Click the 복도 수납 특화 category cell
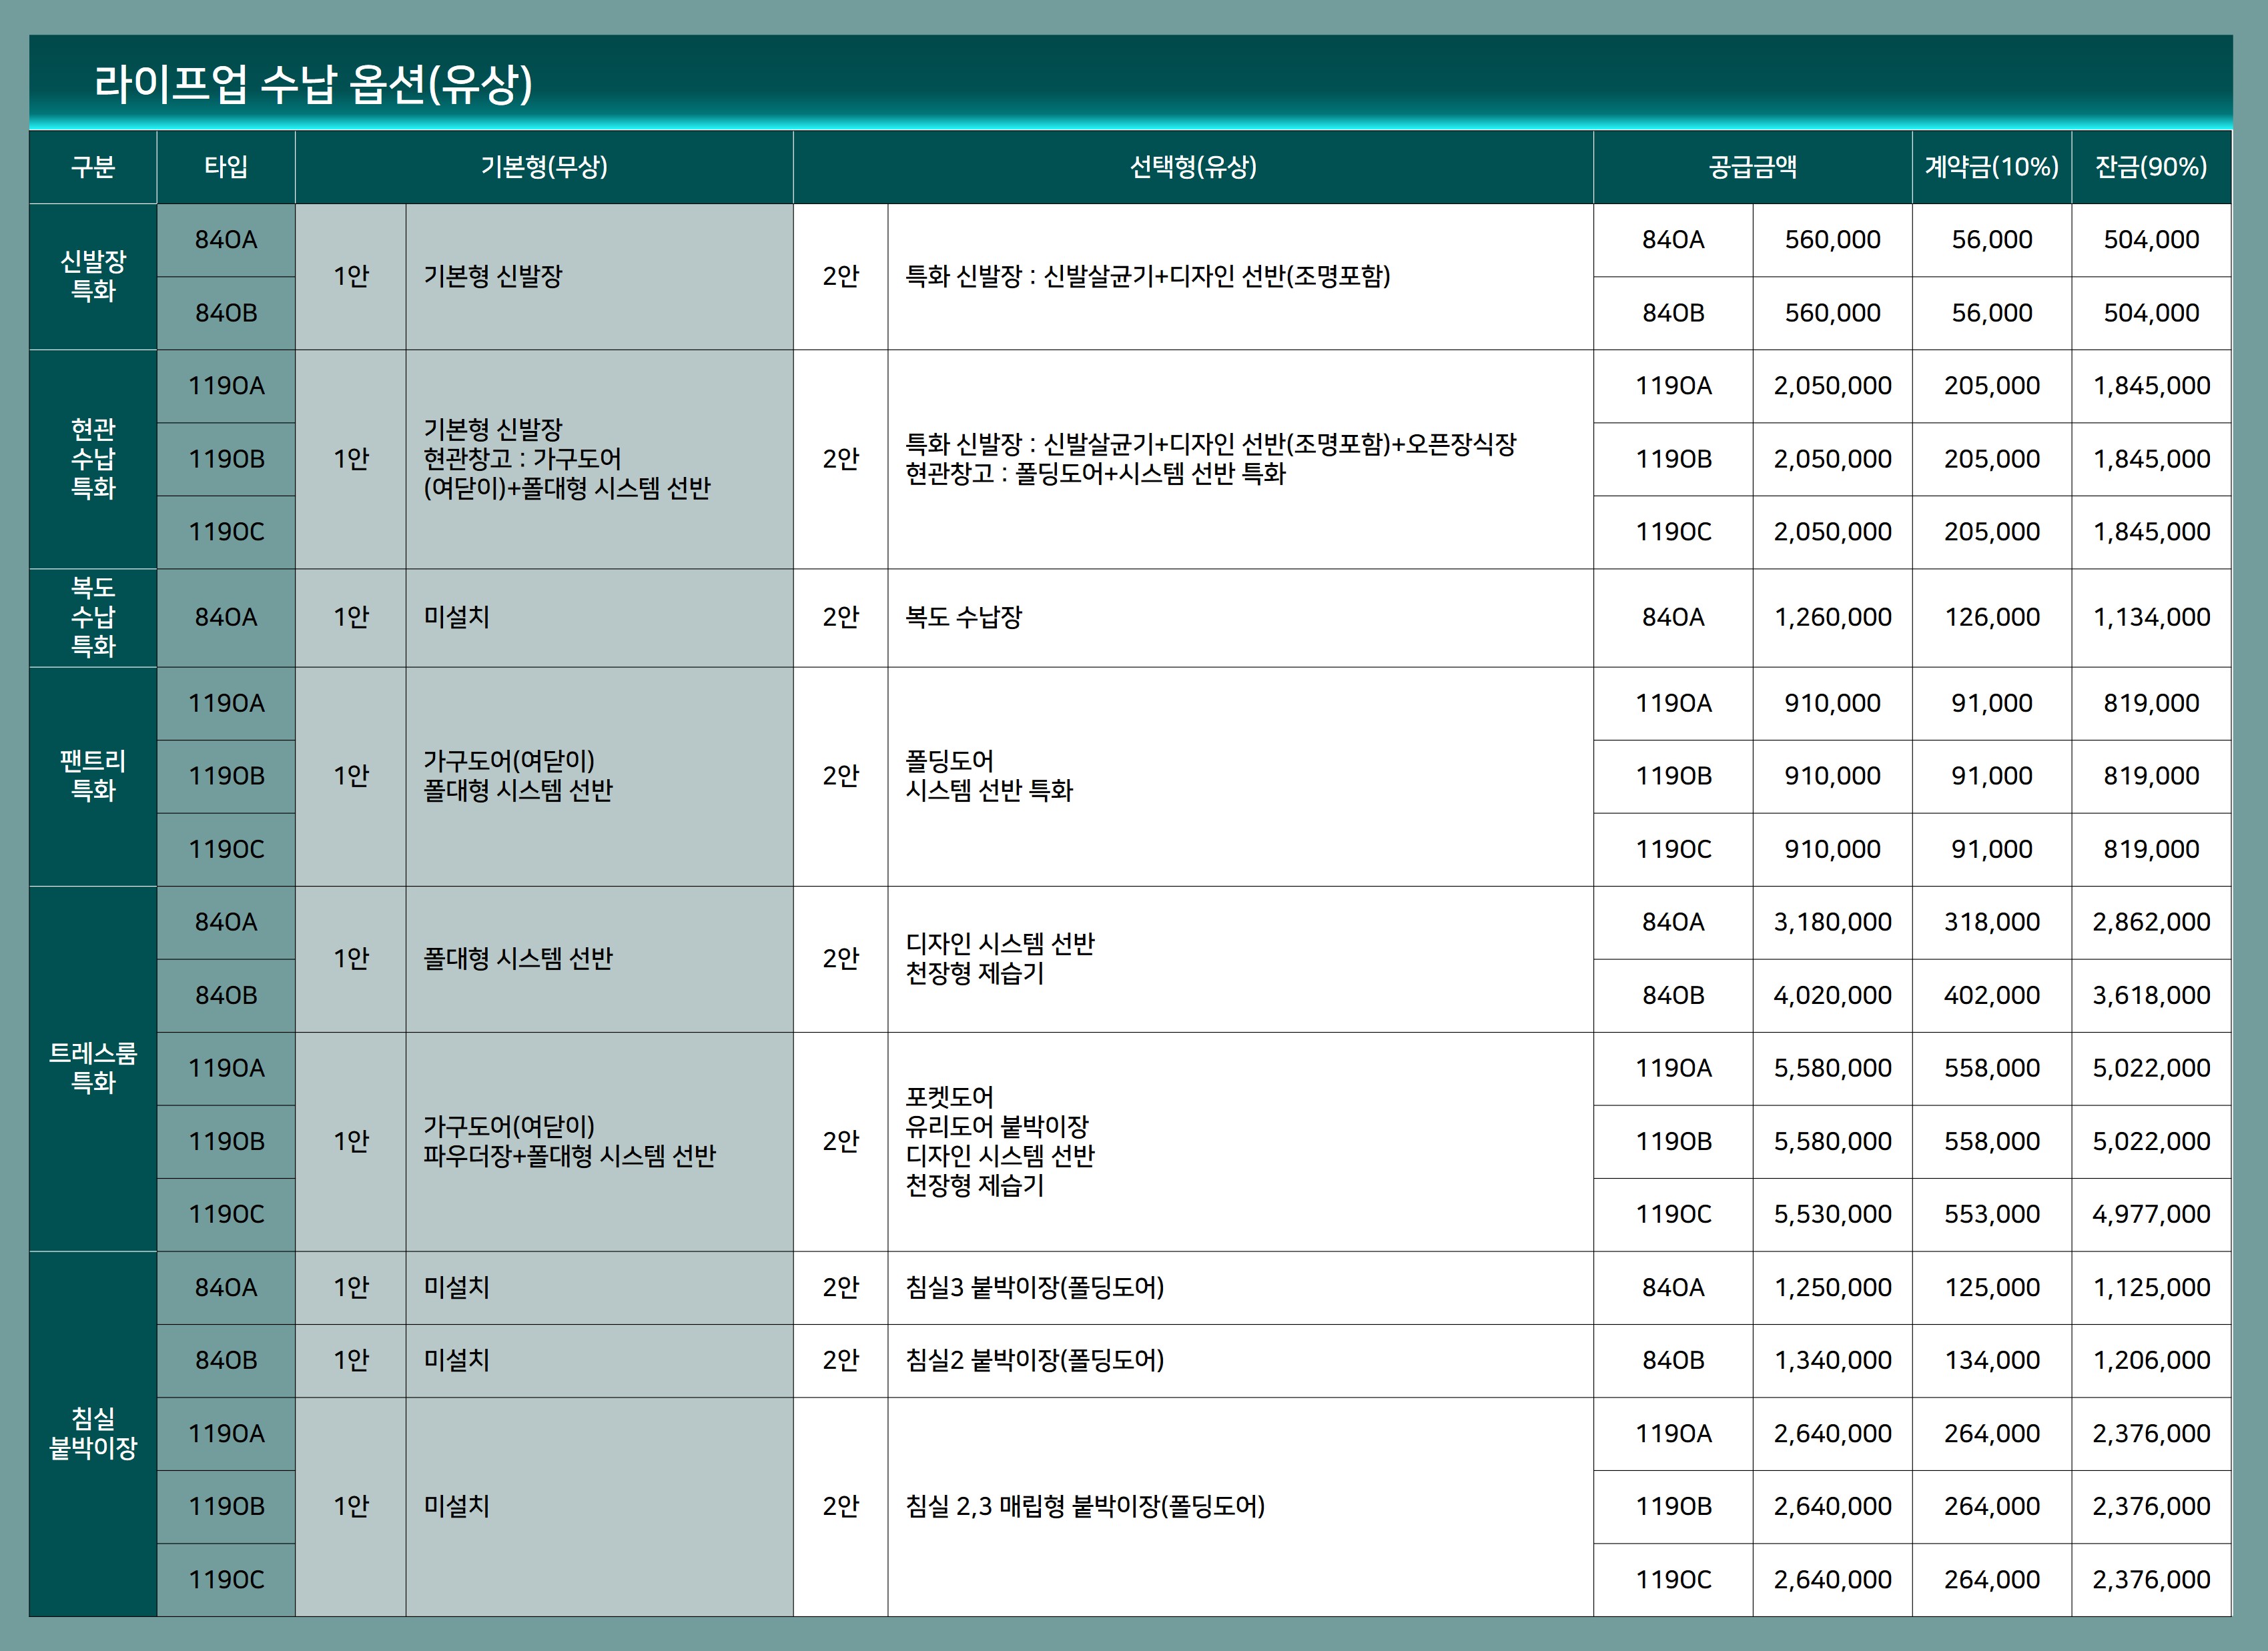 point(93,617)
